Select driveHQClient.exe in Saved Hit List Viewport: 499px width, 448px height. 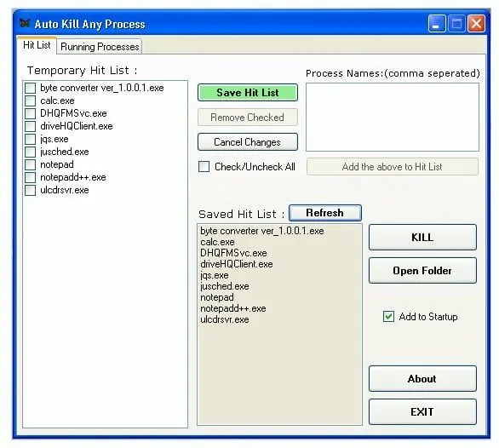[x=237, y=264]
